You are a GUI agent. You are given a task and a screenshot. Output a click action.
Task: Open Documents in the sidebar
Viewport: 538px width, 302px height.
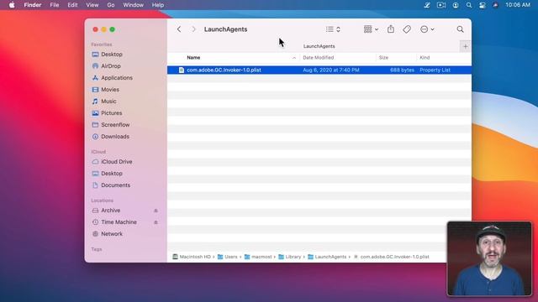(115, 185)
